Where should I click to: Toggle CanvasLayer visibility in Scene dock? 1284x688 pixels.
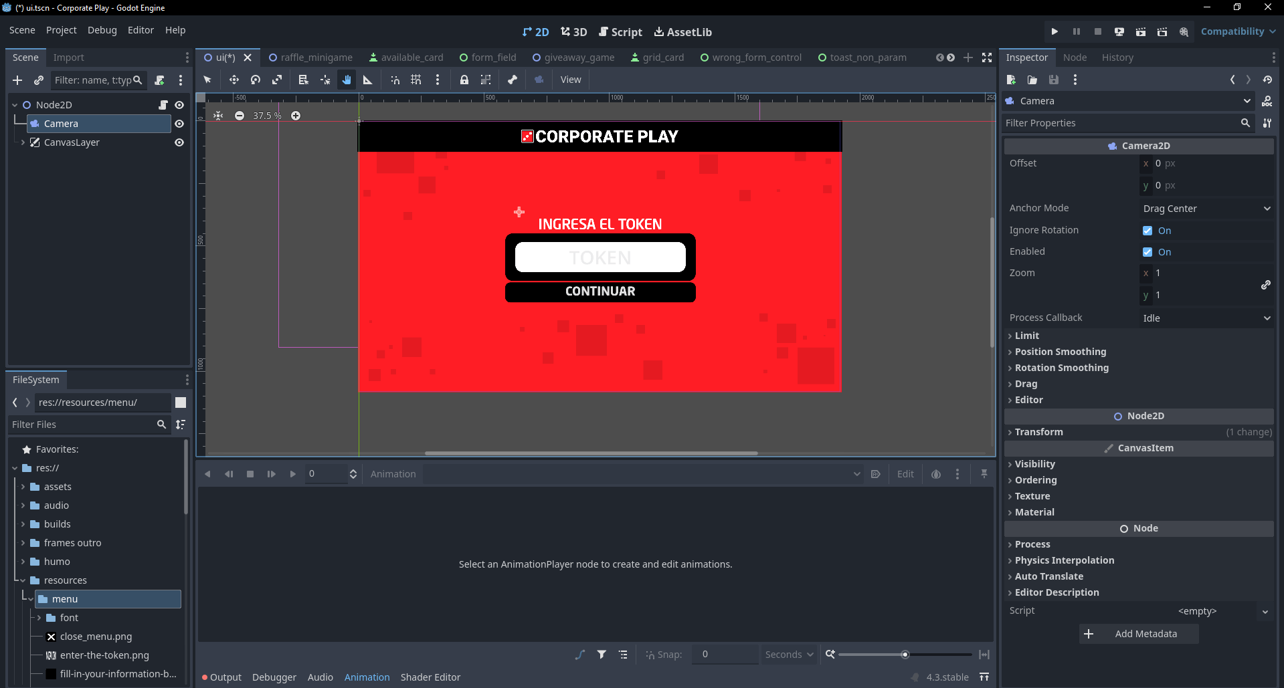pos(179,142)
